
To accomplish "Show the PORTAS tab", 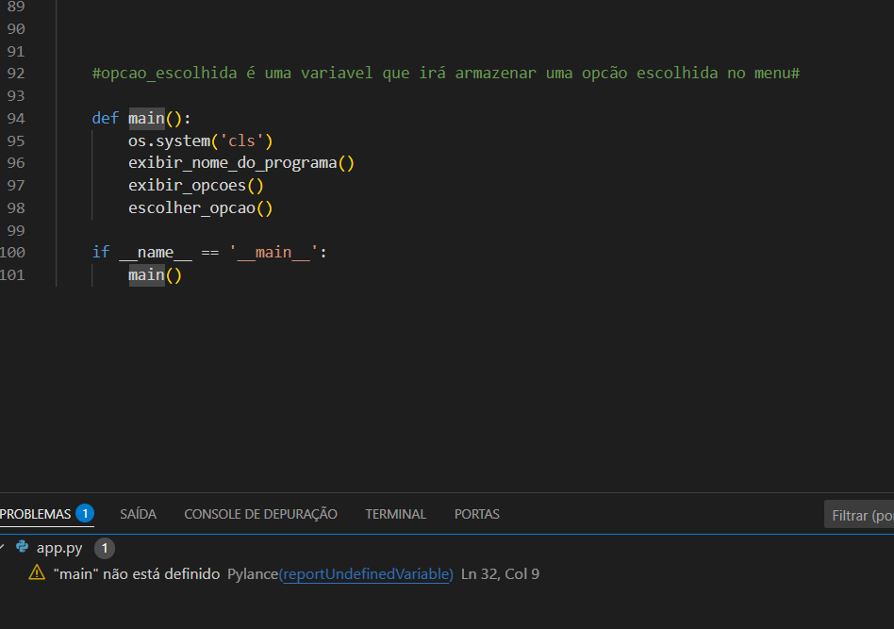I will [476, 514].
